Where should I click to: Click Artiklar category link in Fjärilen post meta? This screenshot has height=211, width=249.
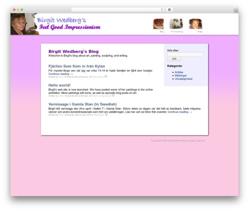click(x=100, y=77)
